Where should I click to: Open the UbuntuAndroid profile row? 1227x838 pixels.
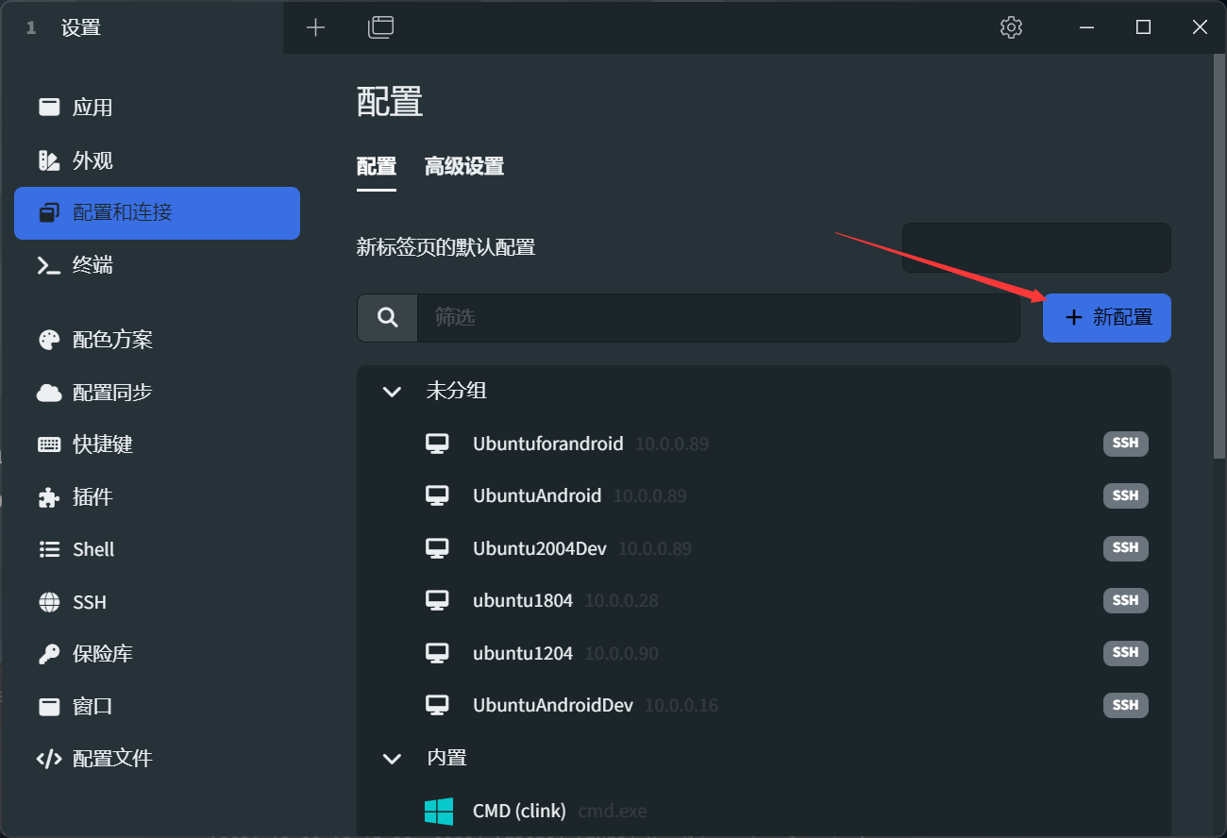[764, 495]
